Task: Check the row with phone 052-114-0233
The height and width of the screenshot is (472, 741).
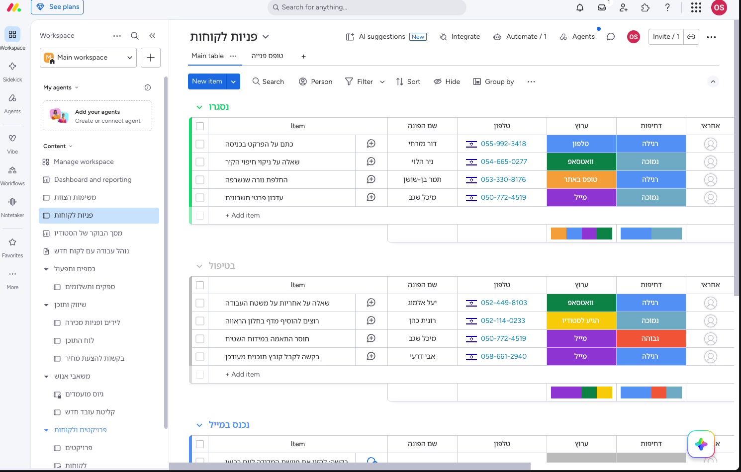Action: click(200, 321)
